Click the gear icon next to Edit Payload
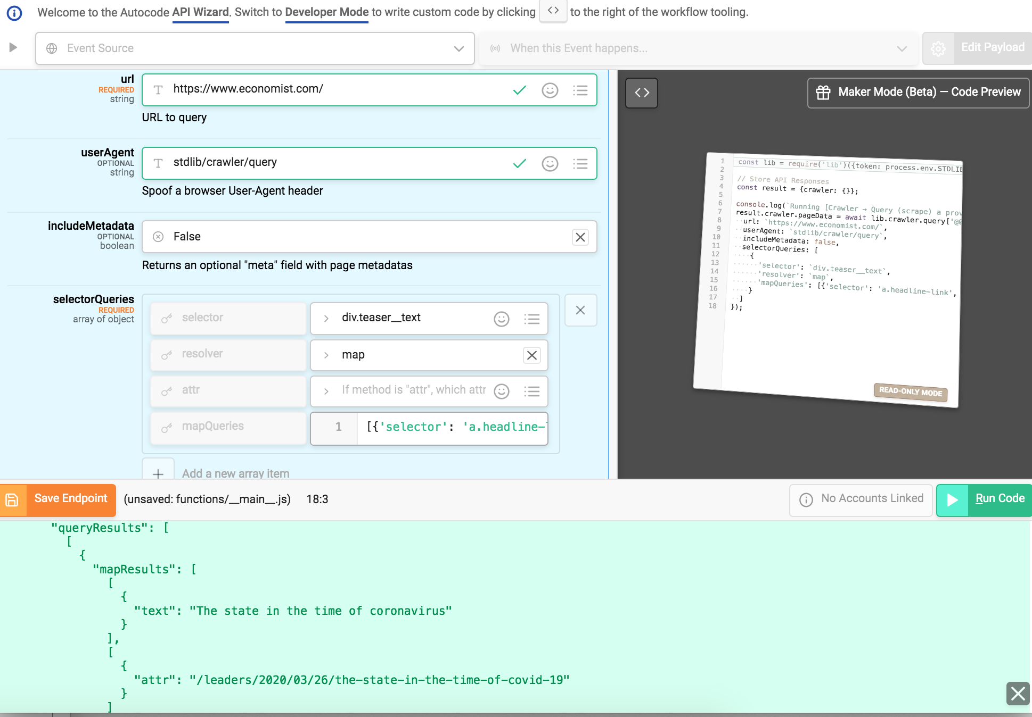The height and width of the screenshot is (717, 1032). [x=938, y=48]
